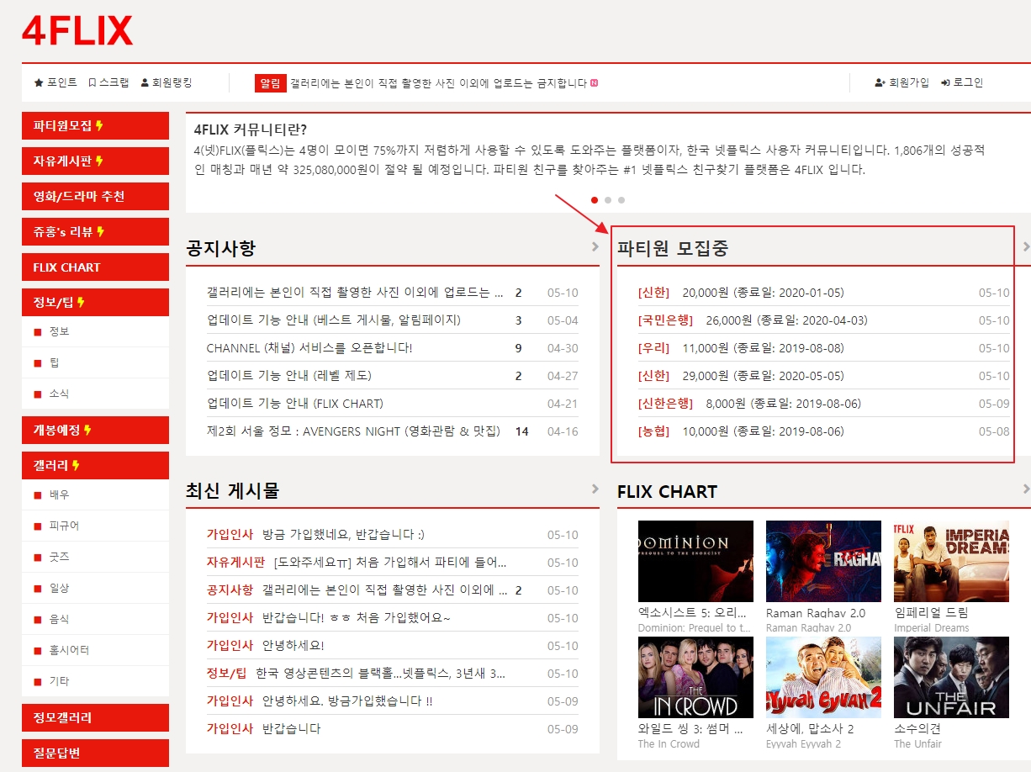Open post 반갑습니다 dated 05-09
Viewport: 1031px width, 772px height.
point(291,729)
